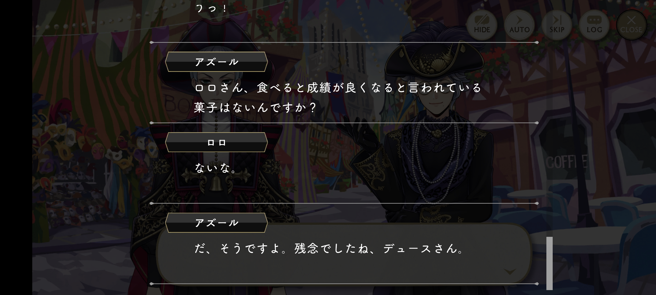Image resolution: width=656 pixels, height=295 pixels.
Task: Select the first アズール name plate
Action: 216,62
